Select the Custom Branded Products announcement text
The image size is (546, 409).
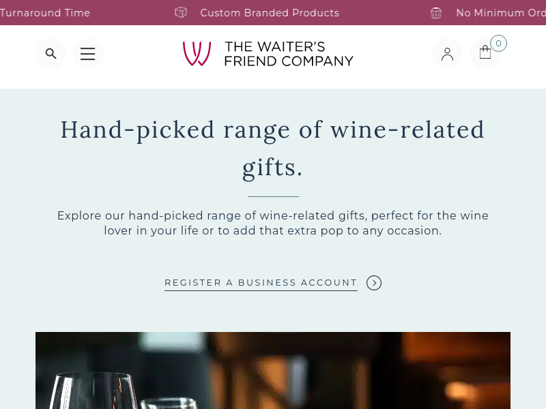pos(270,13)
